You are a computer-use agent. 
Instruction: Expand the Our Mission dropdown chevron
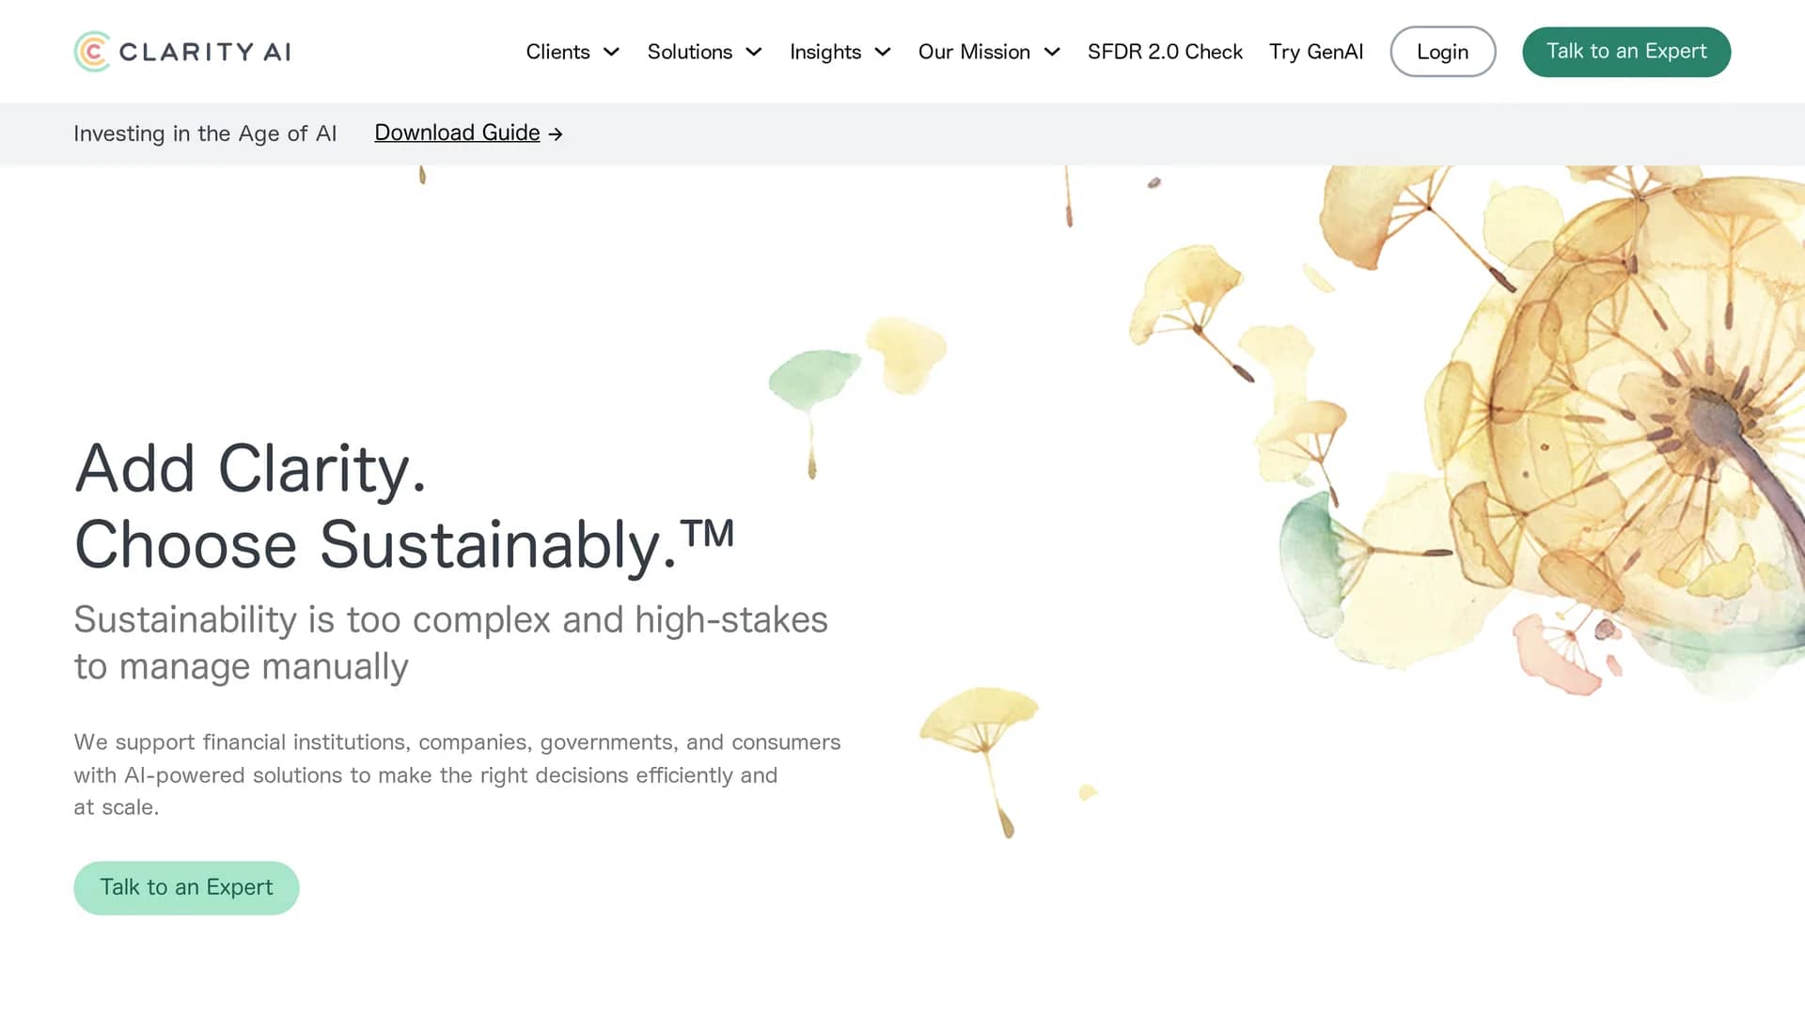tap(1052, 52)
